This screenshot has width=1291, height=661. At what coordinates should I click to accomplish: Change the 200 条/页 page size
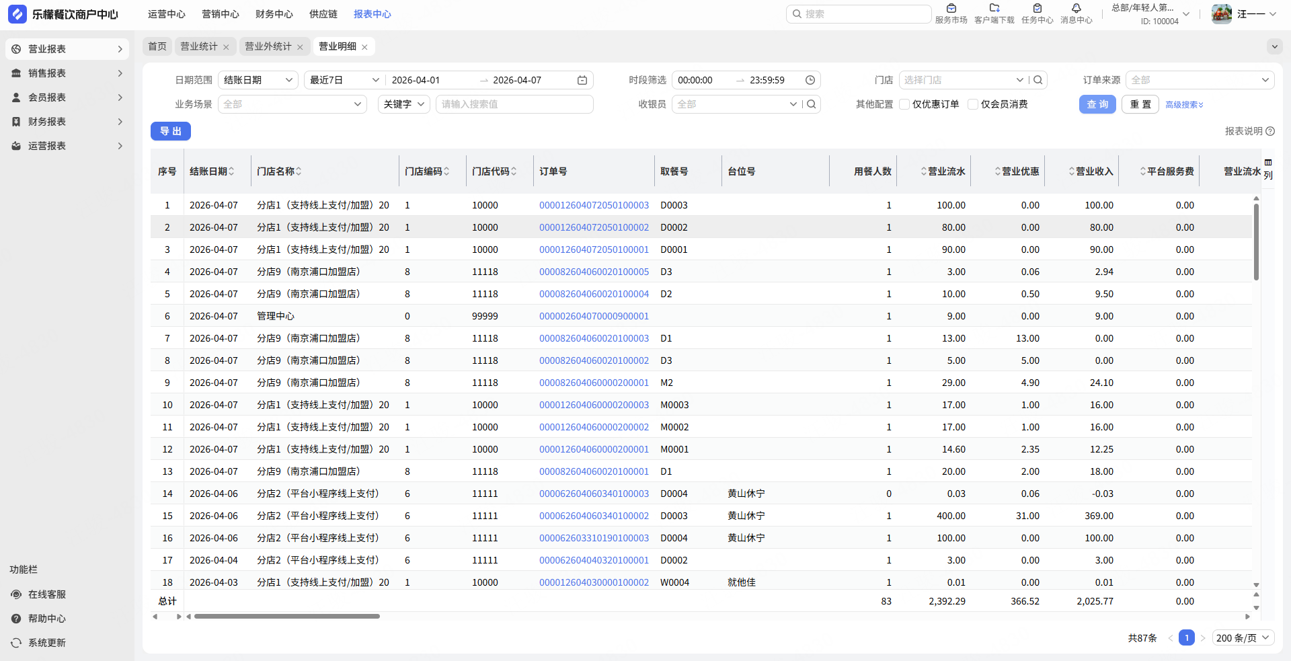[1243, 638]
